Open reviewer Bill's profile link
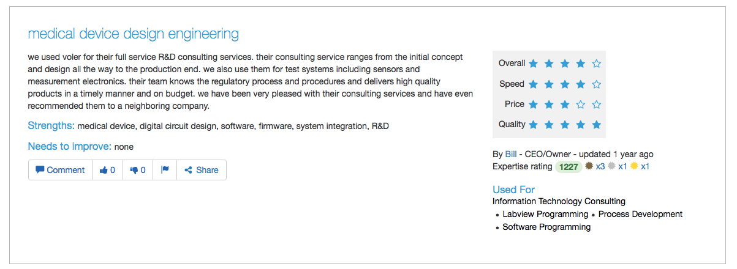The height and width of the screenshot is (269, 737). pos(511,154)
